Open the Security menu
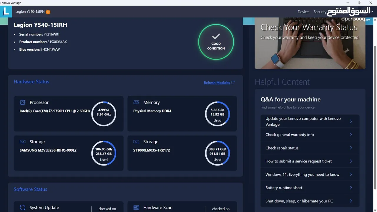Screen dimensions: 377x212 (x=320, y=12)
